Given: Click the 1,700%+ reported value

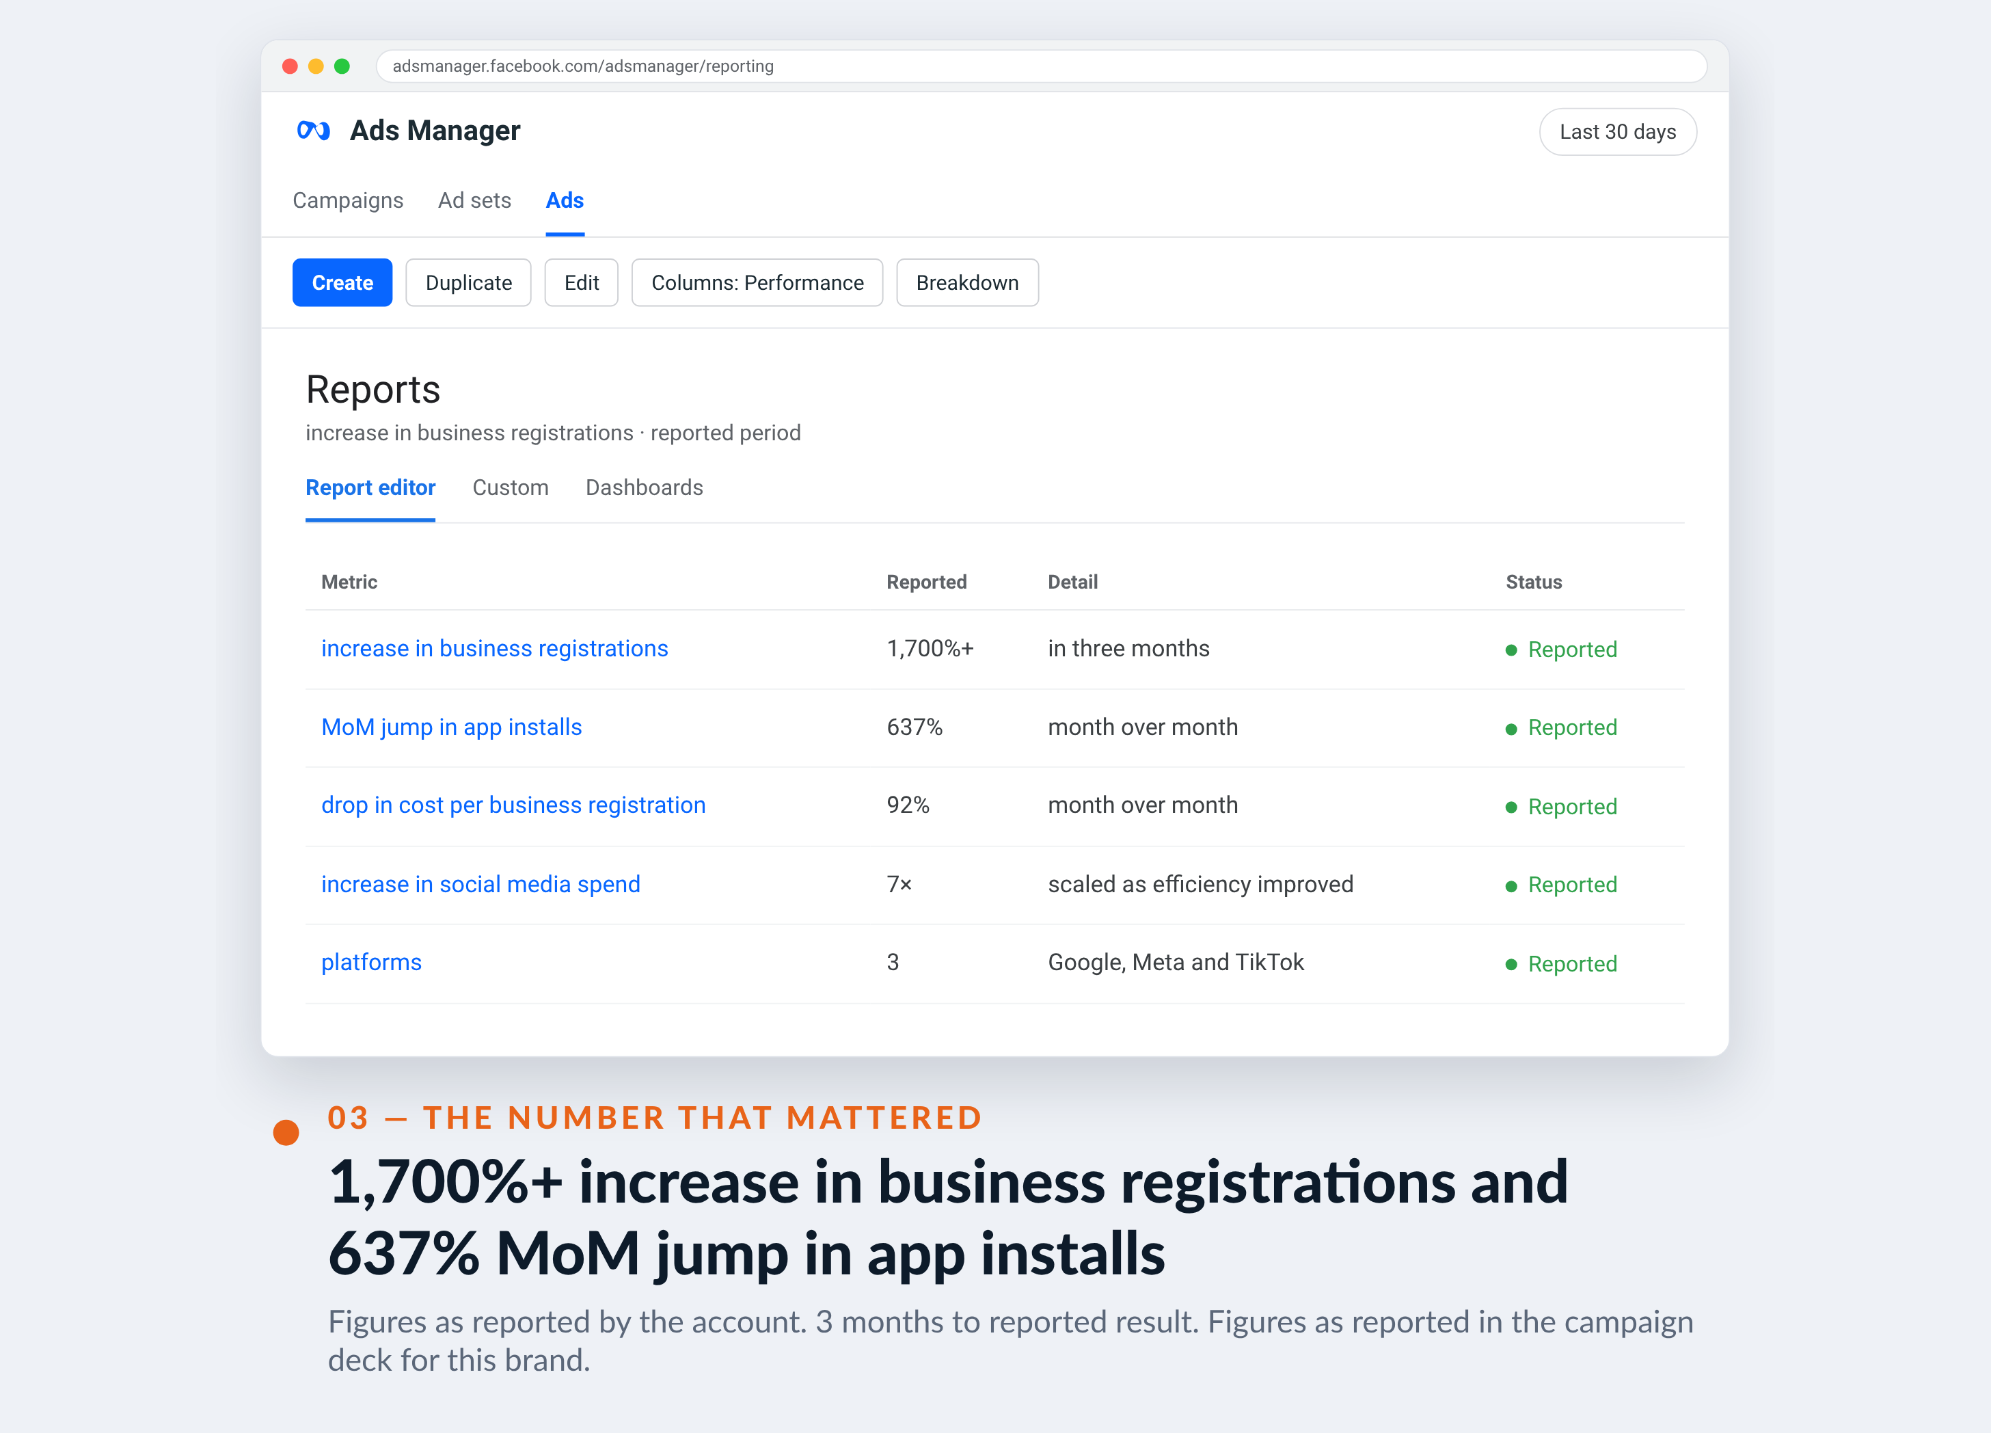Looking at the screenshot, I should pyautogui.click(x=930, y=648).
